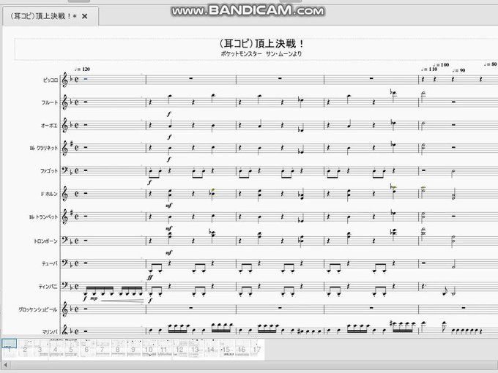Jump to page 12 in the navigator
498x373 pixels.
tap(179, 349)
